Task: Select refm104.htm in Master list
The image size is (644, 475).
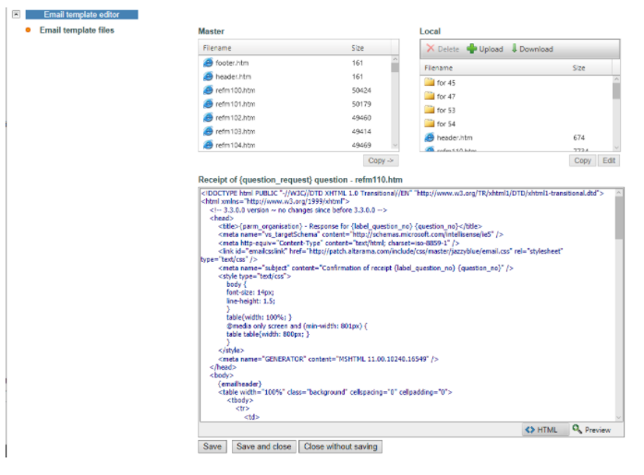Action: point(236,145)
